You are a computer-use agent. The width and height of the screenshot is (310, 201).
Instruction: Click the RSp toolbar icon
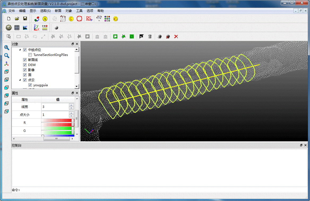89,19
